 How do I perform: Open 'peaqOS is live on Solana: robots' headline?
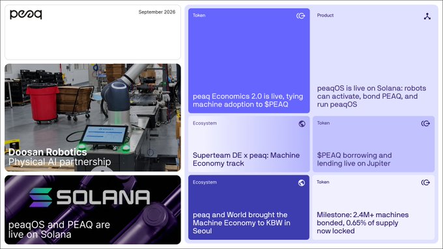(371, 96)
